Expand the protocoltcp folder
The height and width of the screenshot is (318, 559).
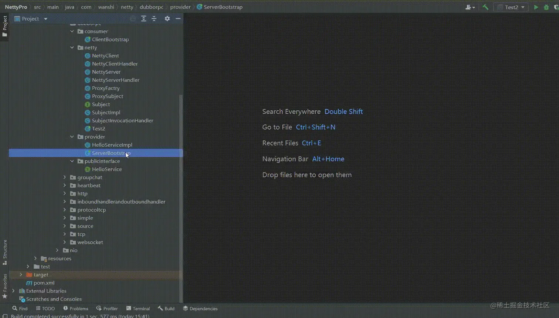tap(65, 210)
